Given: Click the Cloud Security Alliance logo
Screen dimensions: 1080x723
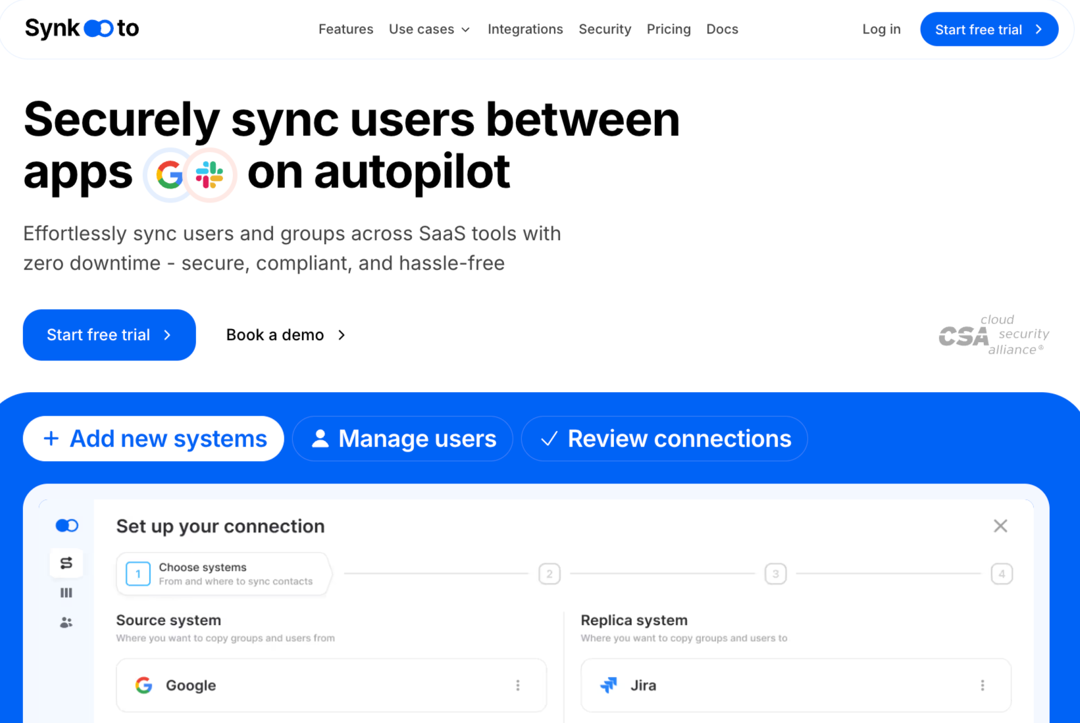Looking at the screenshot, I should [994, 335].
